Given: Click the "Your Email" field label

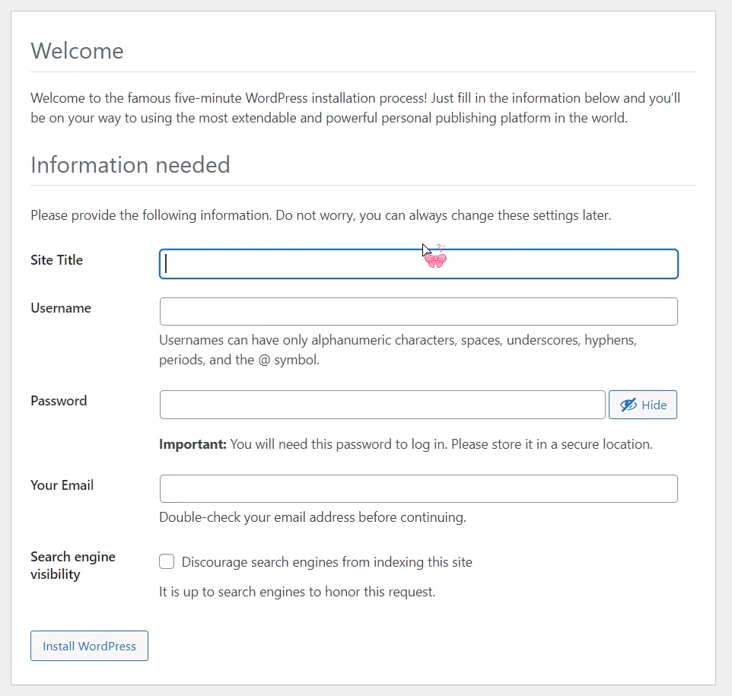Looking at the screenshot, I should pos(62,485).
